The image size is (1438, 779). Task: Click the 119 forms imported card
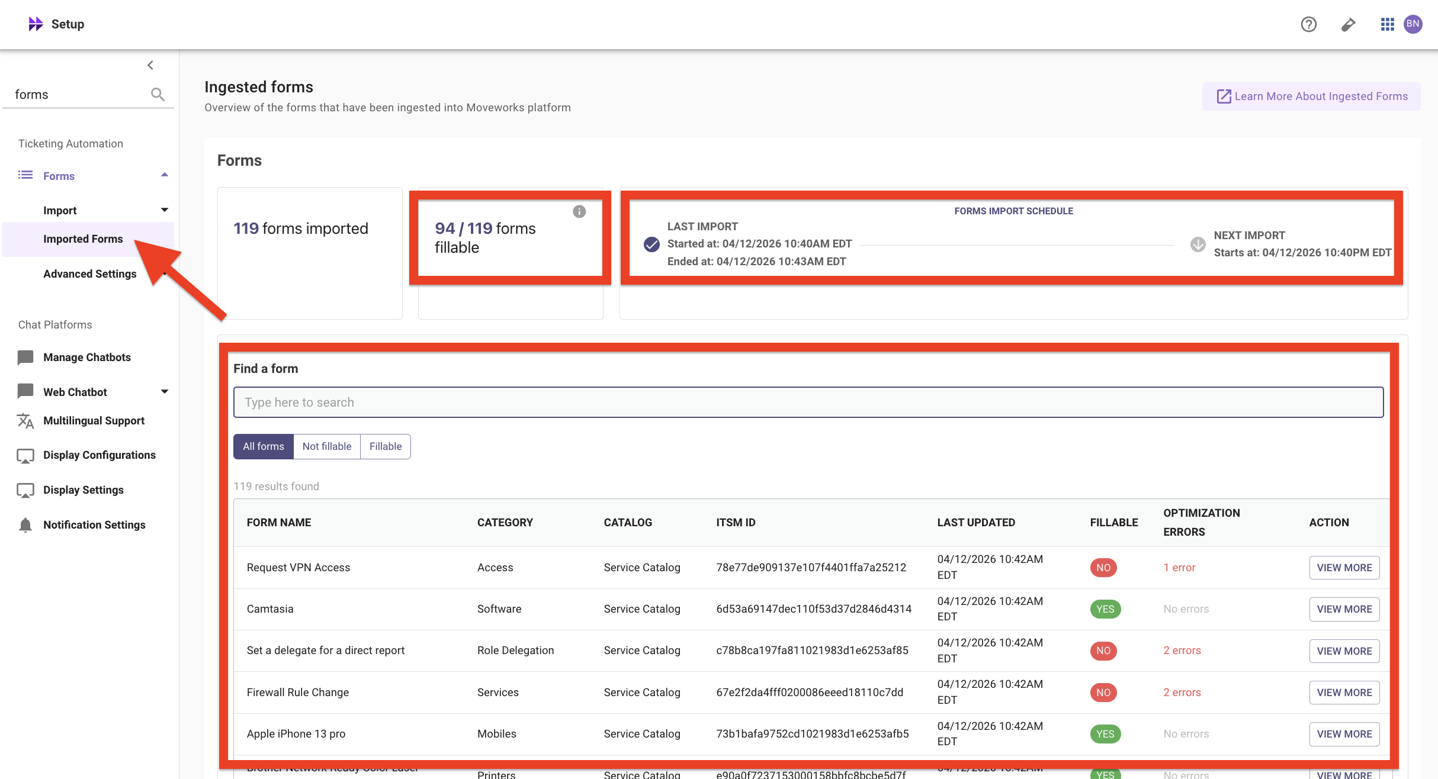click(310, 253)
